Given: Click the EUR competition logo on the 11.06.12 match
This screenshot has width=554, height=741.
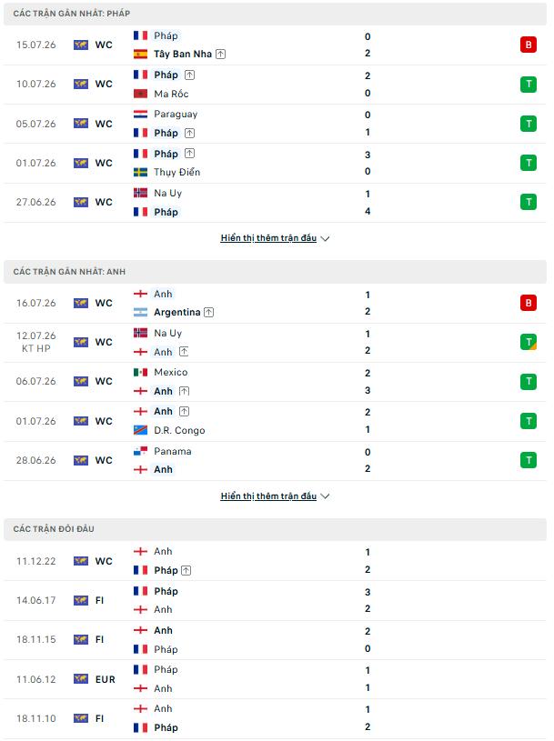Looking at the screenshot, I should (x=81, y=679).
